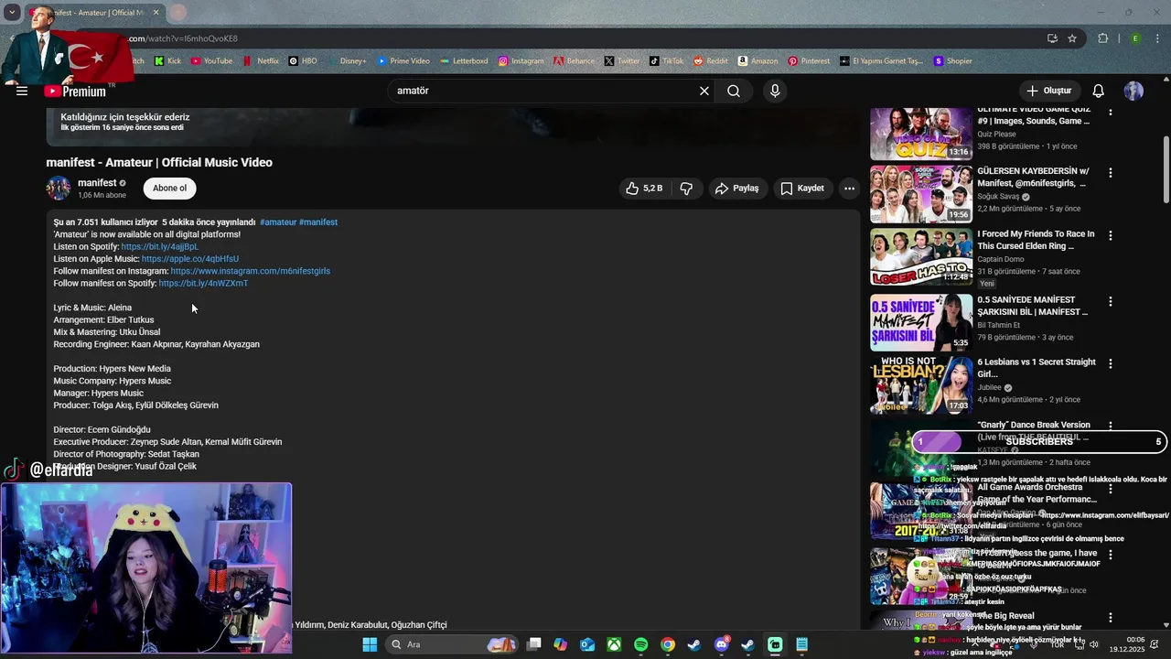The height and width of the screenshot is (659, 1171).
Task: Open the Shopier bookmark
Action: point(952,61)
